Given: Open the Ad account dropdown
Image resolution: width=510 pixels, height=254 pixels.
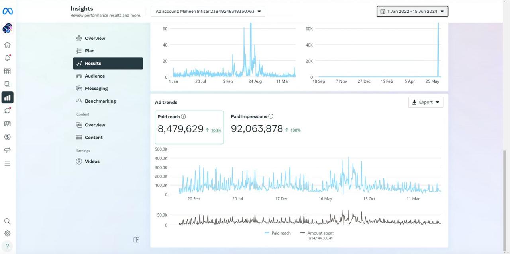Looking at the screenshot, I should [x=208, y=11].
